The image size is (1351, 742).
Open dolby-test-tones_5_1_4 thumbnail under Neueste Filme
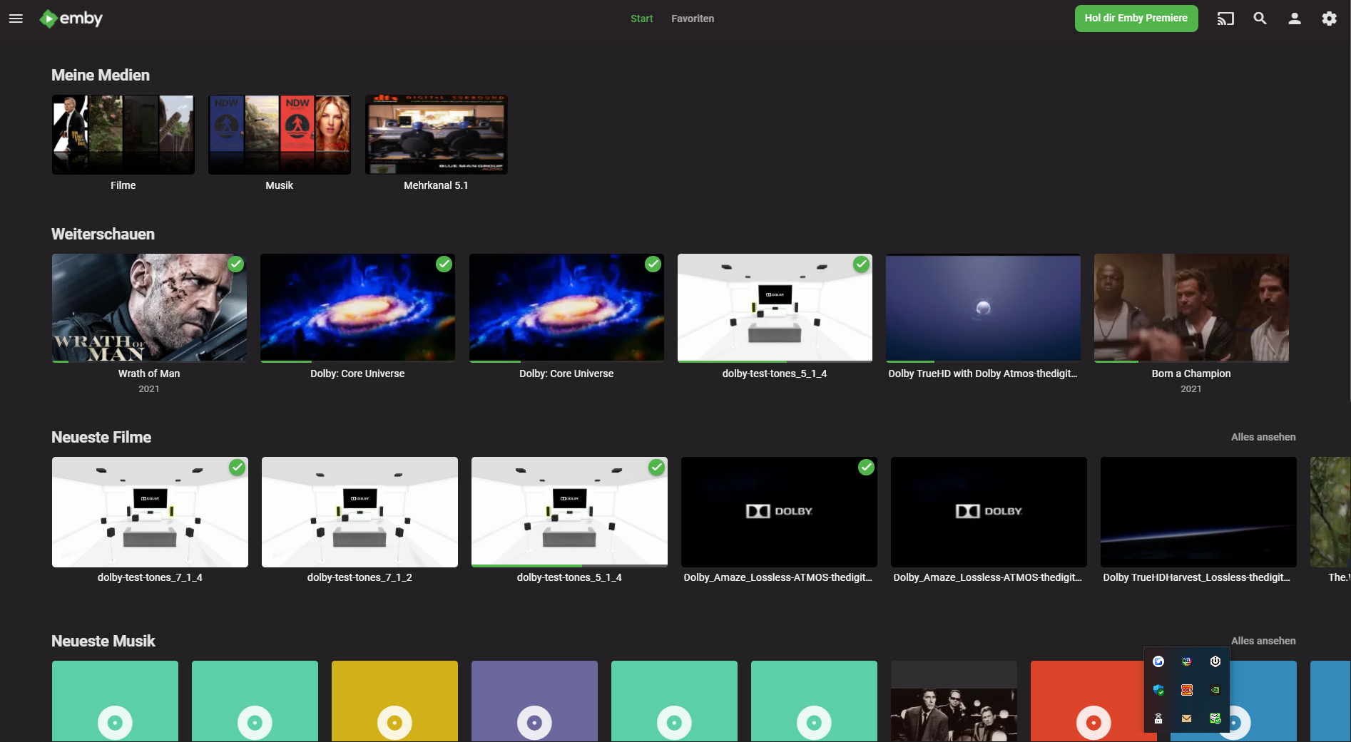(x=569, y=512)
